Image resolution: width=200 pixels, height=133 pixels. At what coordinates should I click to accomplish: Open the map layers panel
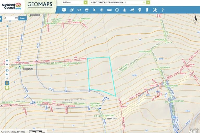tap(72, 10)
